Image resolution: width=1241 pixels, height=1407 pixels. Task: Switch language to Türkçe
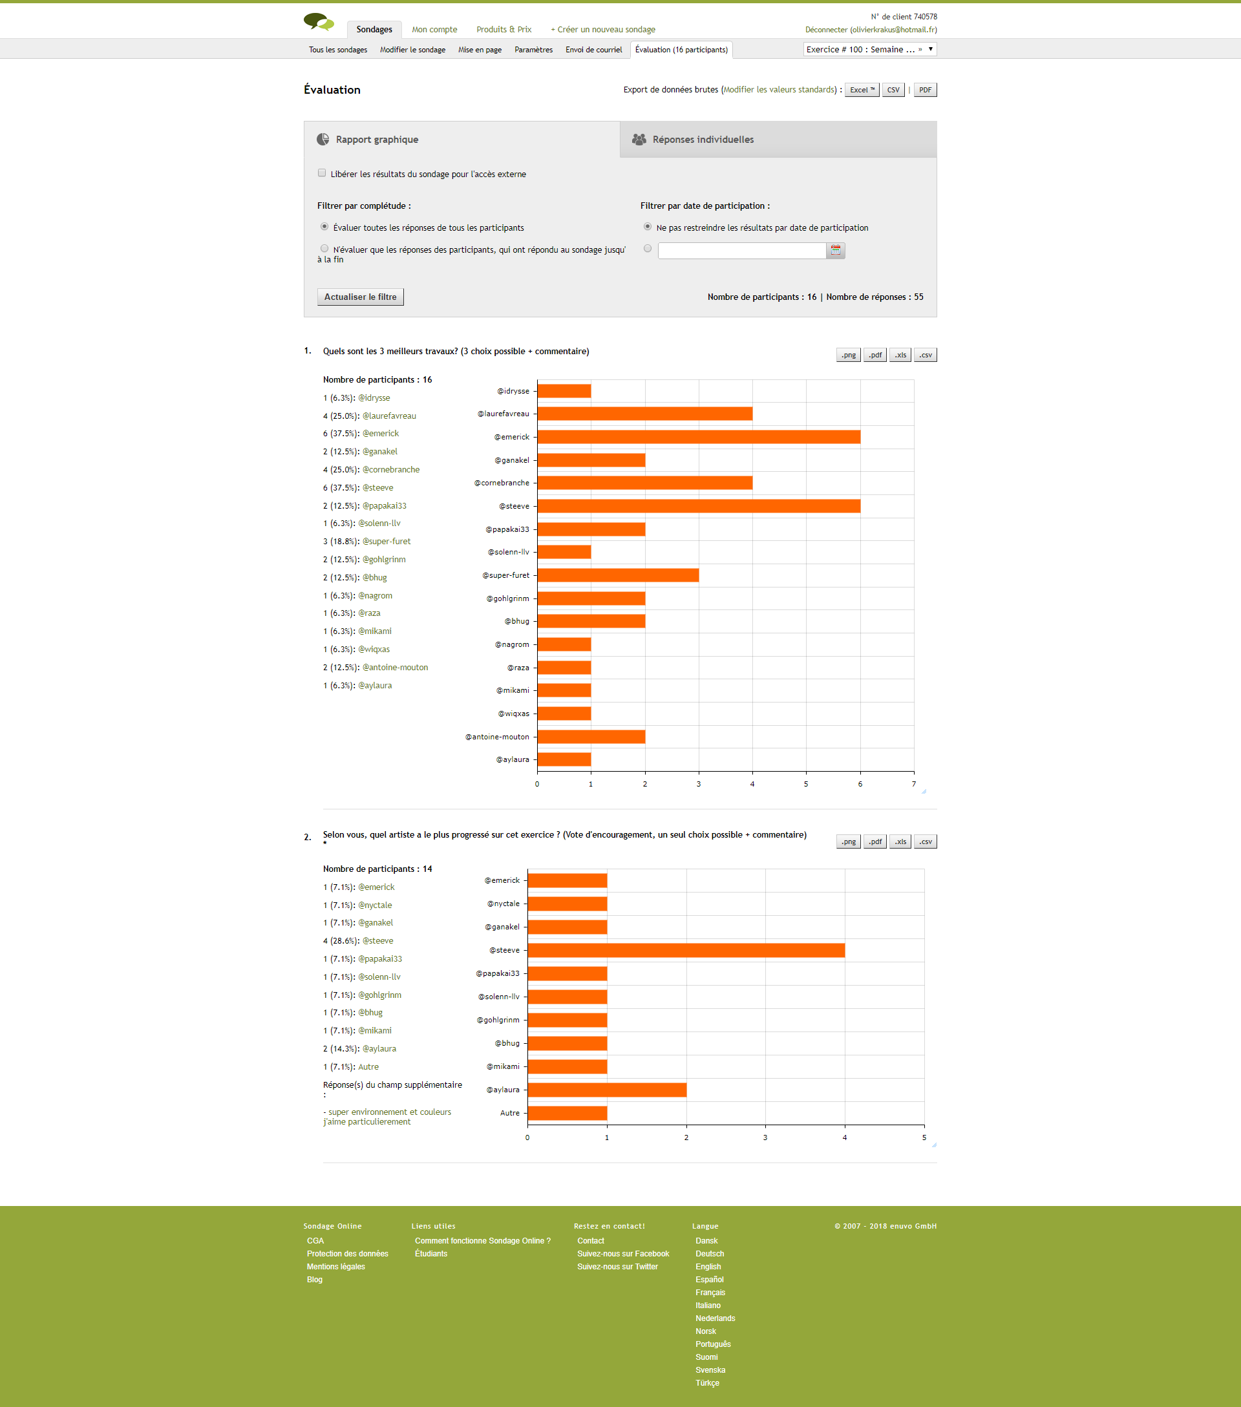(x=708, y=1384)
